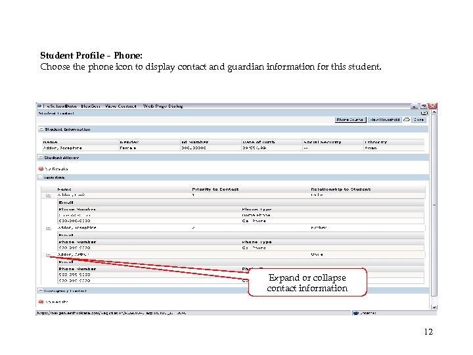Collapse the Emergency Contact section
Viewport: 473px width, 355px height.
(x=40, y=291)
